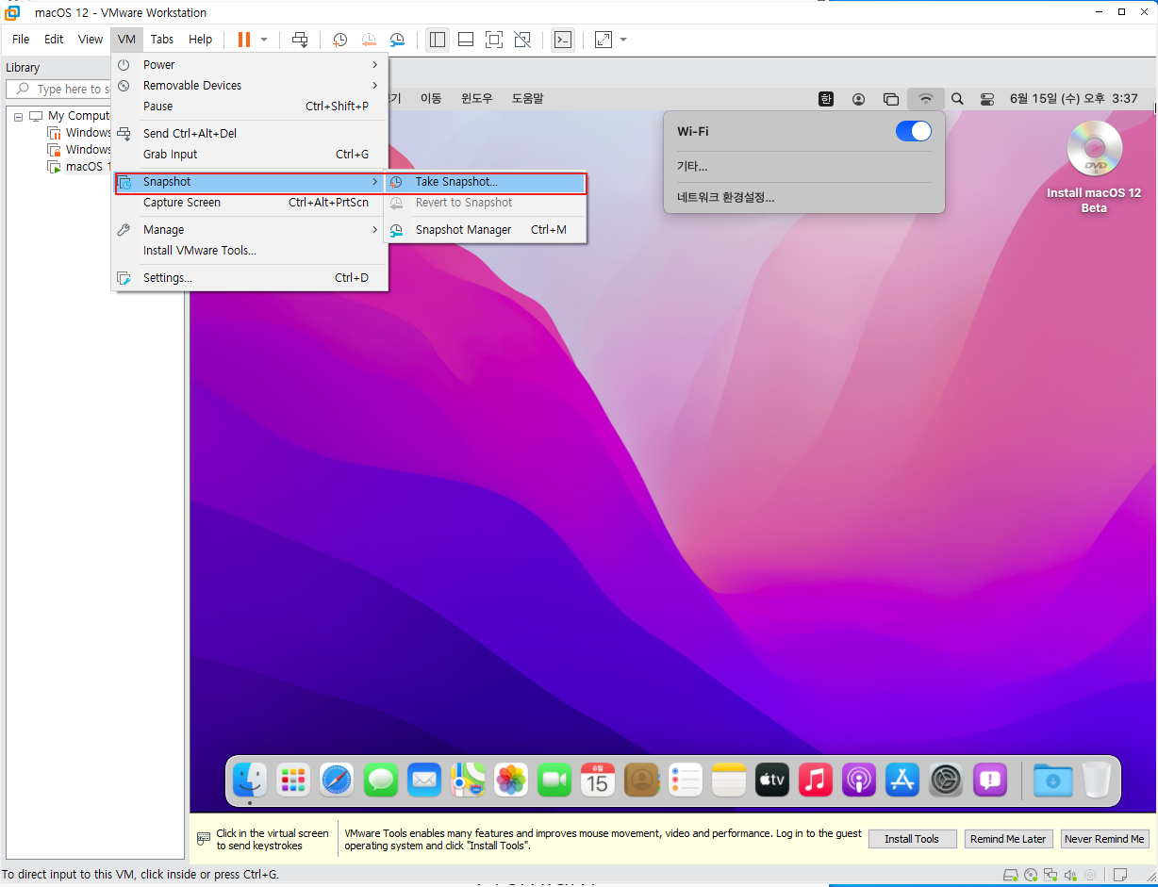
Task: Click the stretch guest display icon
Action: tap(604, 40)
